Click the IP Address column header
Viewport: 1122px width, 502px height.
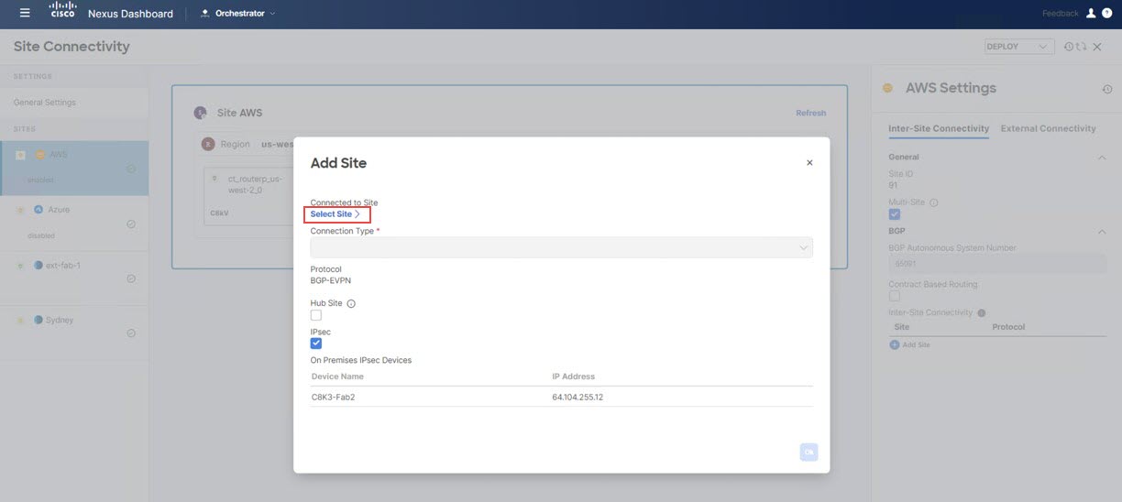tap(573, 376)
